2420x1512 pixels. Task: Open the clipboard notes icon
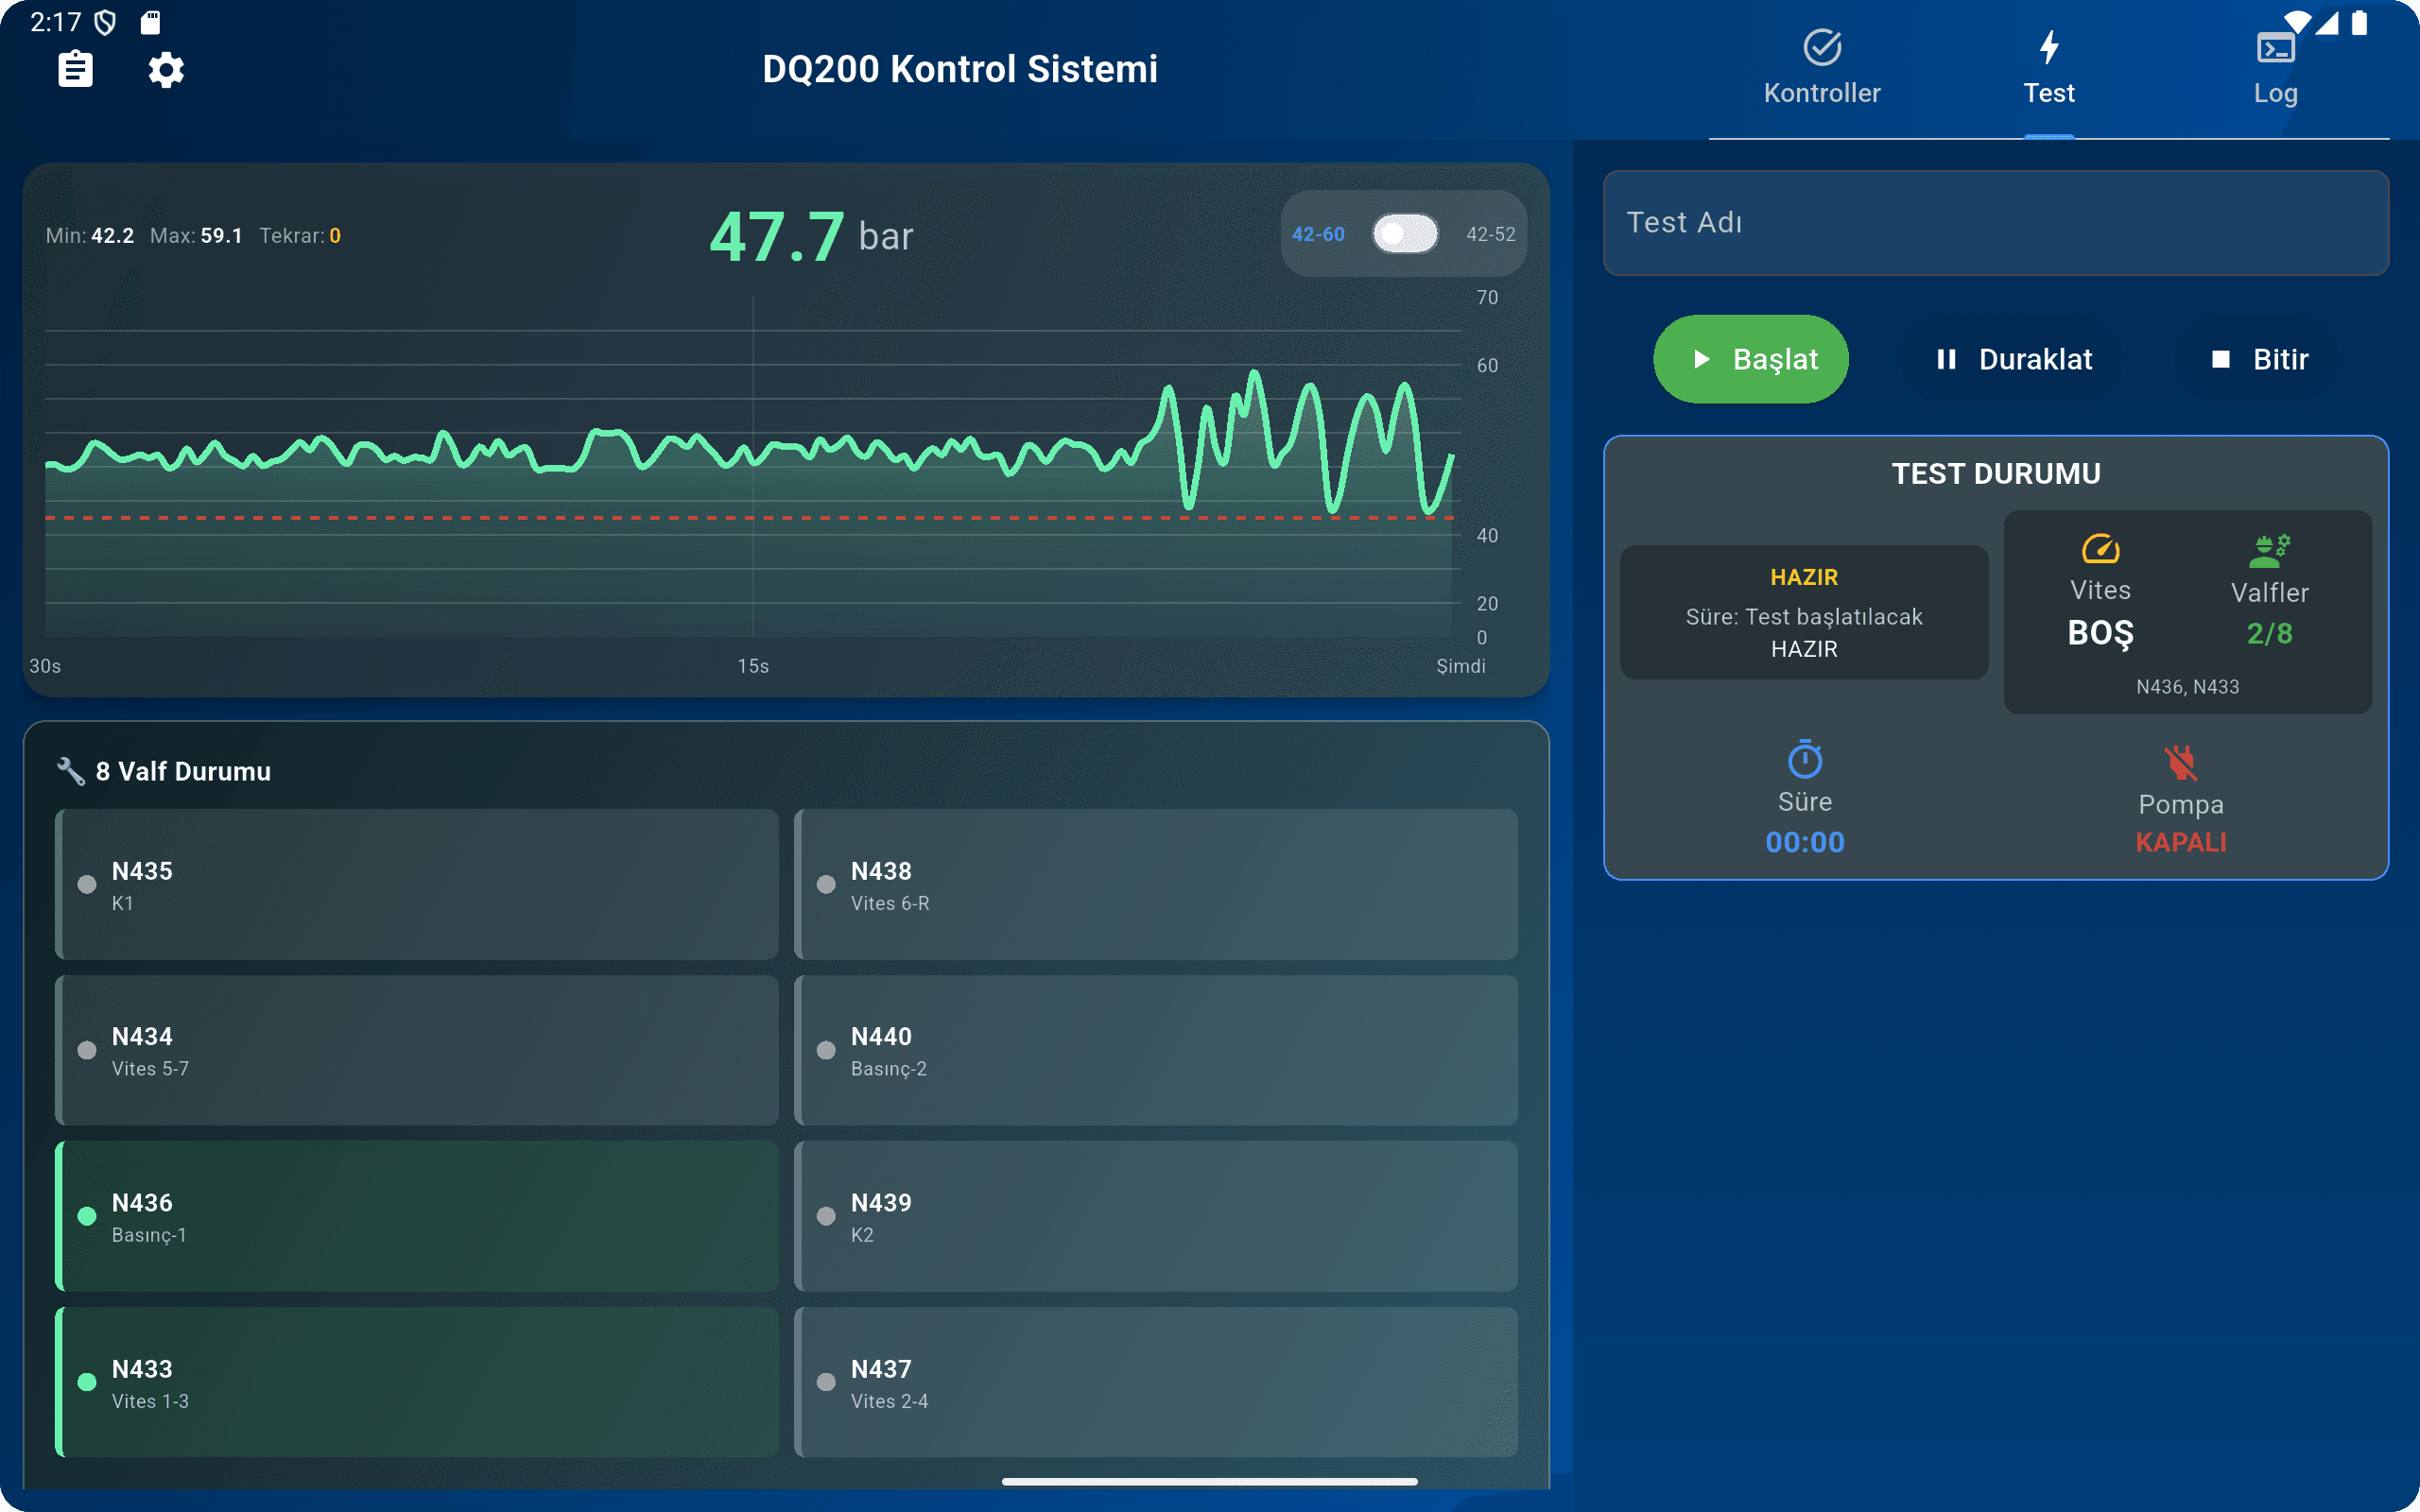click(x=75, y=70)
